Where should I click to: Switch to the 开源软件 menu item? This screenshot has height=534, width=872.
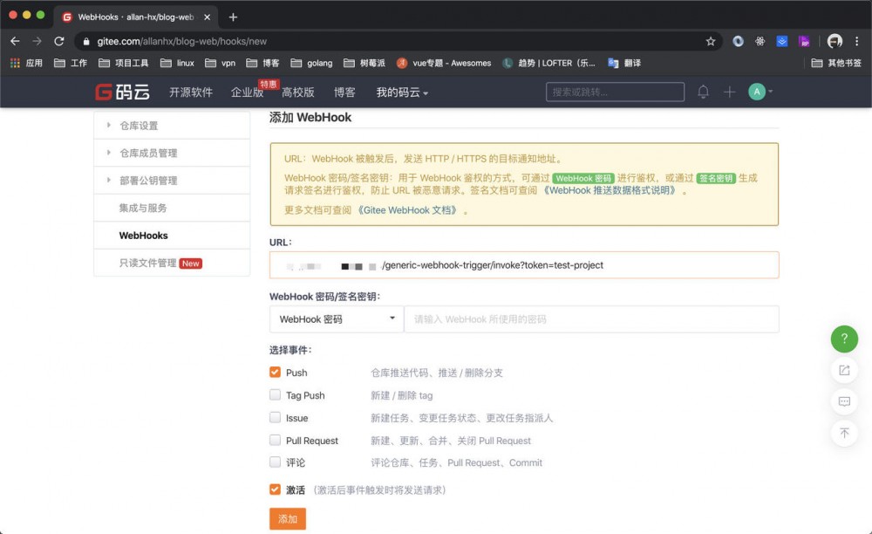(x=191, y=91)
